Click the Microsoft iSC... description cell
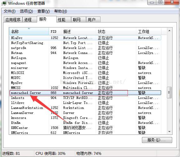The width and height of the screenshot is (180, 157). 78,73
